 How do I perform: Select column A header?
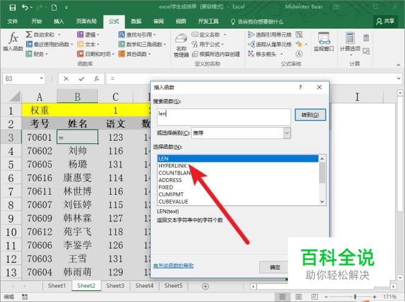coord(39,97)
